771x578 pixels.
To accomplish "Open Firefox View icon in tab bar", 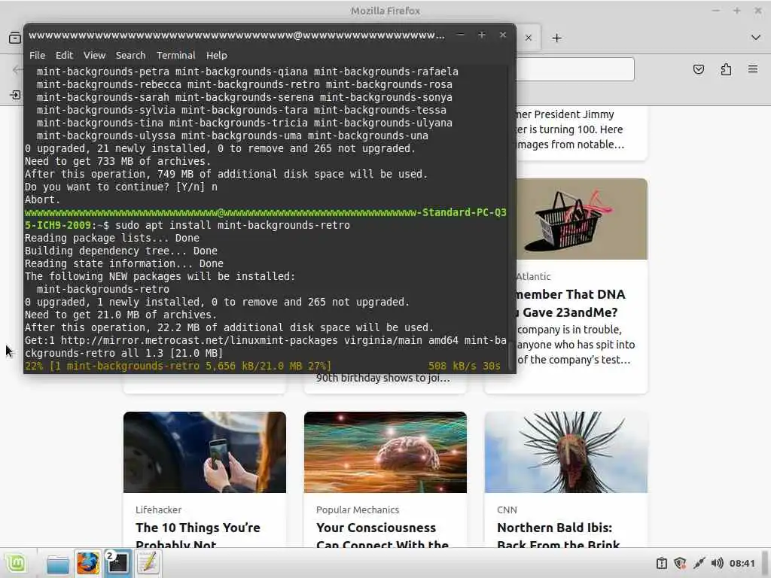I will click(15, 38).
